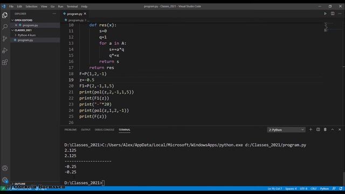Screen dimensions: 345x194
Task: Create a new terminal with plus icon
Action: 310,129
